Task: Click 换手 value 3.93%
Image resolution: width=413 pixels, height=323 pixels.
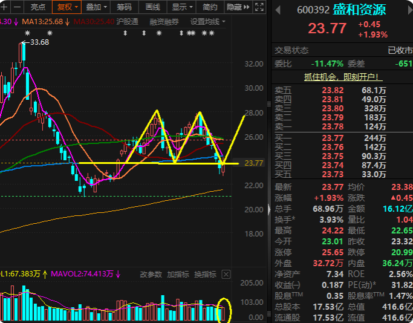Action: point(331,220)
